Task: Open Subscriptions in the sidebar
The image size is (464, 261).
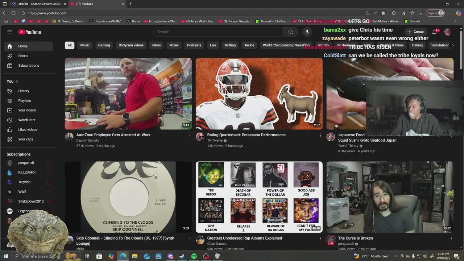Action: (29, 66)
